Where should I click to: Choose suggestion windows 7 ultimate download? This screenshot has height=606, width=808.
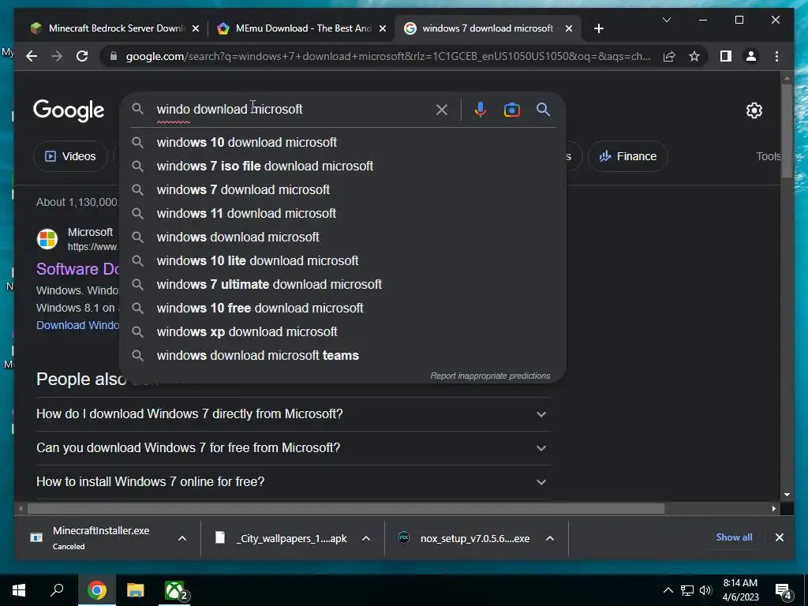pyautogui.click(x=342, y=284)
